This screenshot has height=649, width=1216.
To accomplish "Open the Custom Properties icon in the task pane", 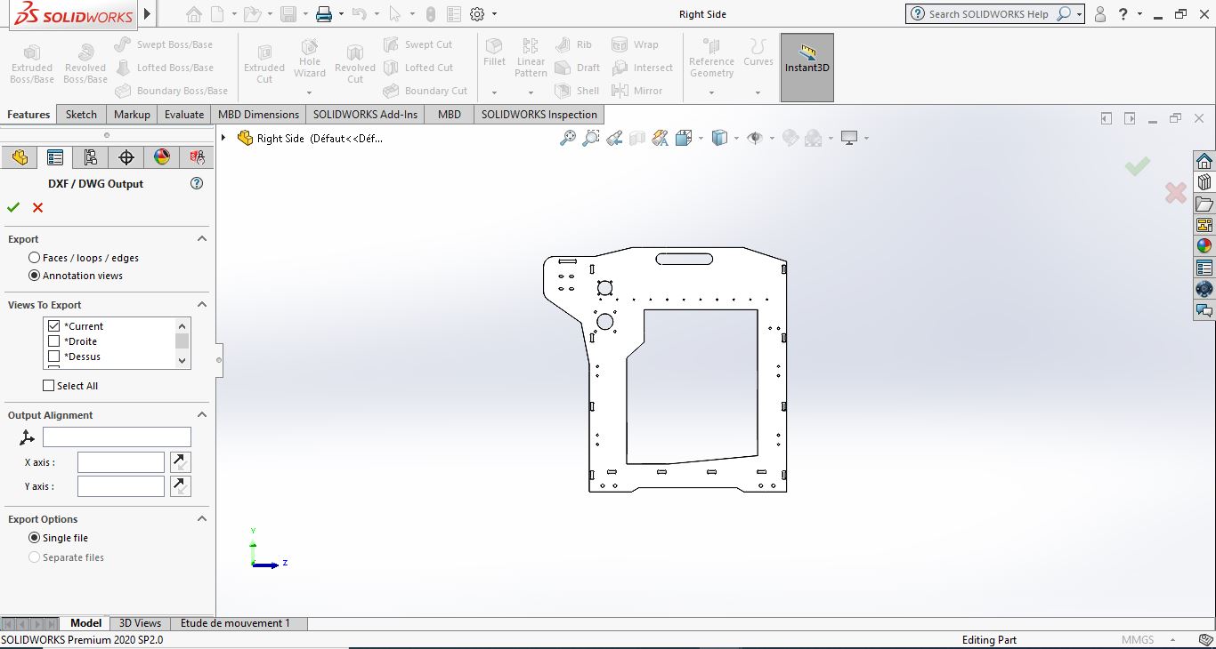I will click(x=1204, y=268).
